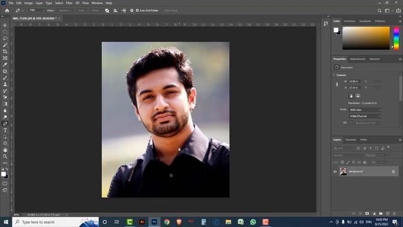Toggle Quick Mask mode icon
Screen dimensions: 403x227
pos(5,183)
